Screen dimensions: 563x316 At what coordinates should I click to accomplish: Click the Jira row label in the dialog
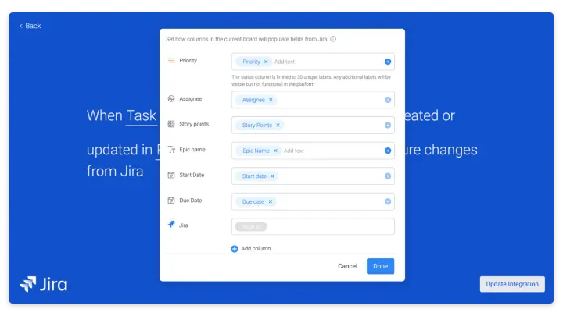click(x=184, y=225)
